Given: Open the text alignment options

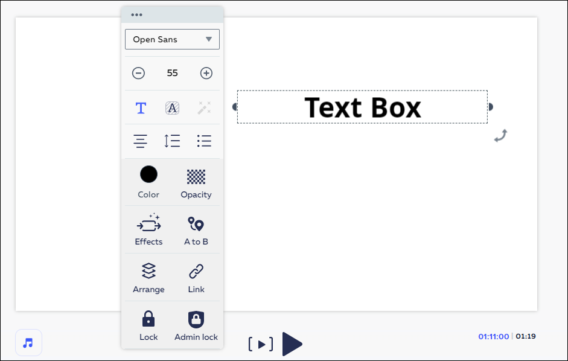Looking at the screenshot, I should tap(140, 141).
